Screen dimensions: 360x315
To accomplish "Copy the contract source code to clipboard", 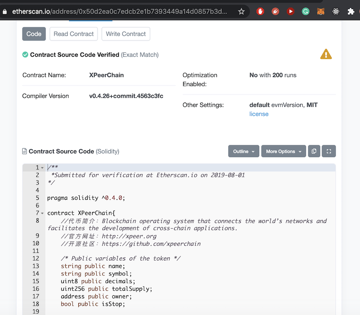I will tap(314, 151).
